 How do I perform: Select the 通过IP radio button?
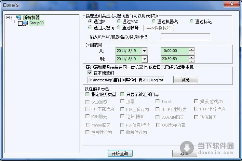tap(90, 21)
